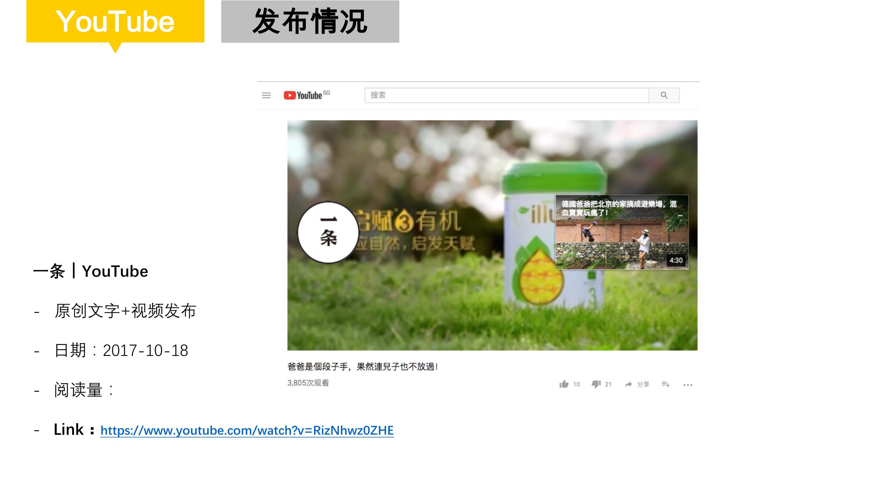This screenshot has width=878, height=493.
Task: Click the 发布情况 header box
Action: coord(310,21)
